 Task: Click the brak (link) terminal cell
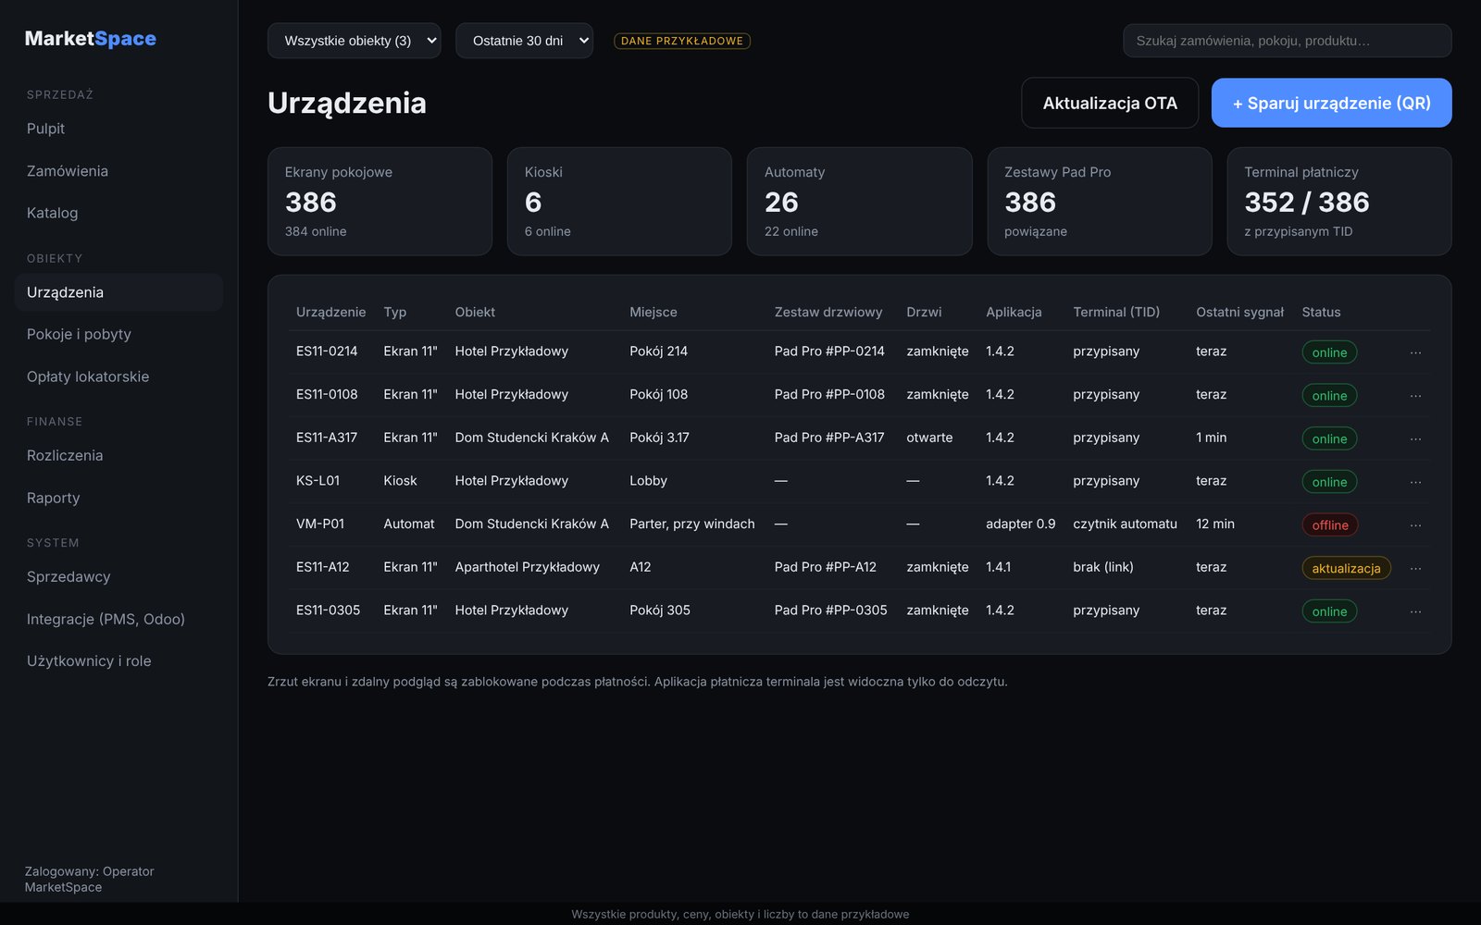(x=1103, y=567)
